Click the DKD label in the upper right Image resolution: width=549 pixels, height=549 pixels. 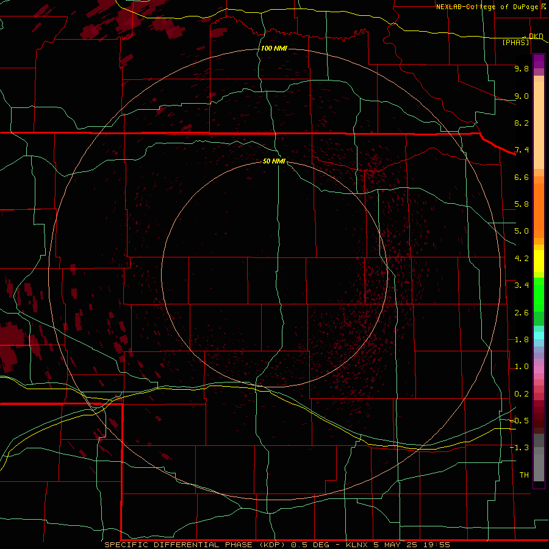tap(536, 36)
